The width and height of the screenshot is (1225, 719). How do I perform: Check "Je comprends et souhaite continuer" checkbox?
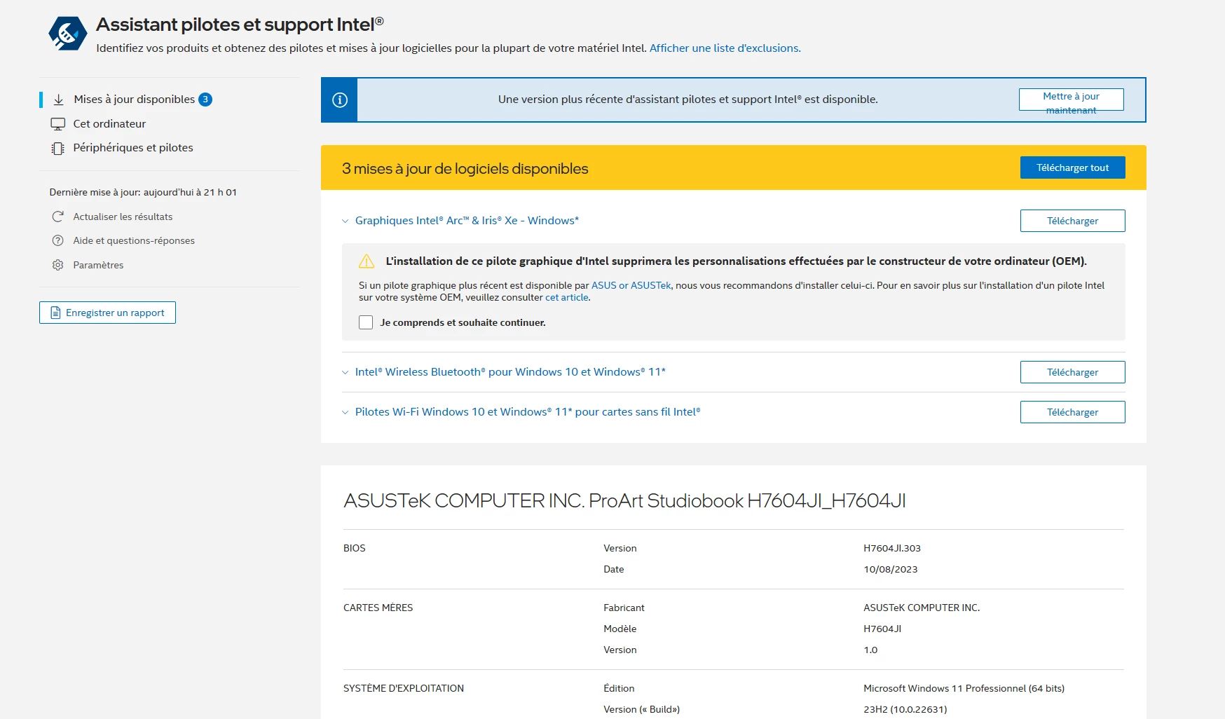(x=366, y=322)
